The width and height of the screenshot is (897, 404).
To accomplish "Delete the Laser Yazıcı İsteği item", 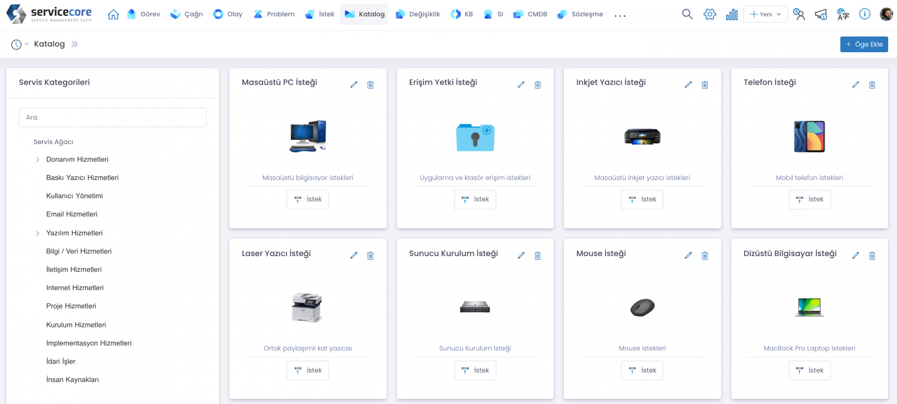I will pyautogui.click(x=370, y=255).
